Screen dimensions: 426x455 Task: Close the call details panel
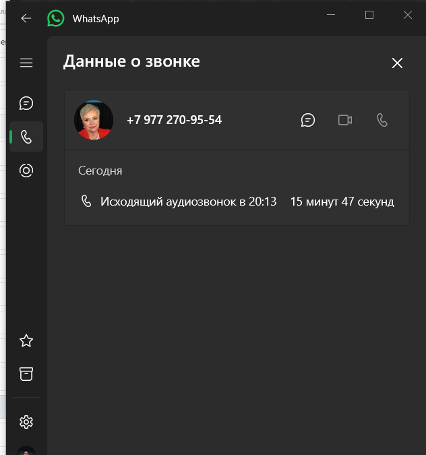[397, 63]
